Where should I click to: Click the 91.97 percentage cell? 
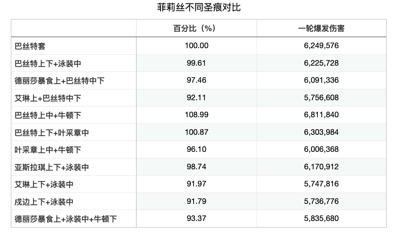(x=196, y=184)
